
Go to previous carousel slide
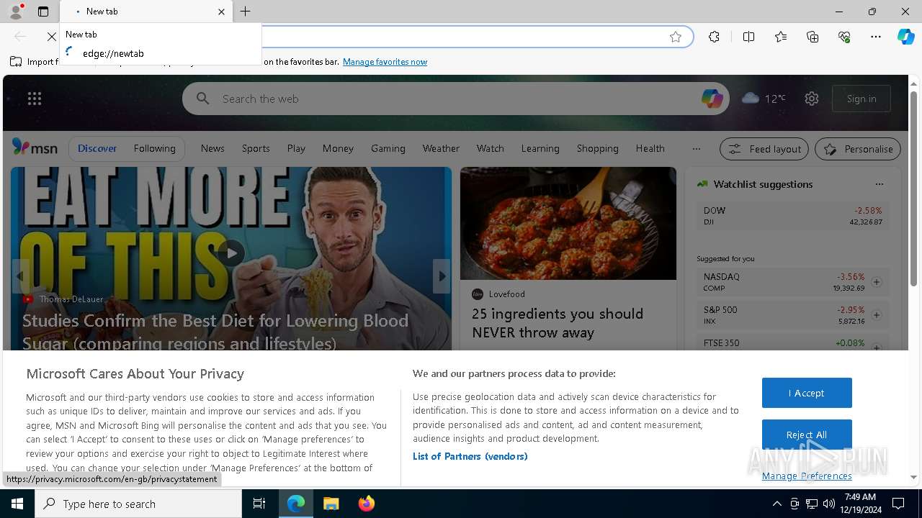(x=20, y=276)
